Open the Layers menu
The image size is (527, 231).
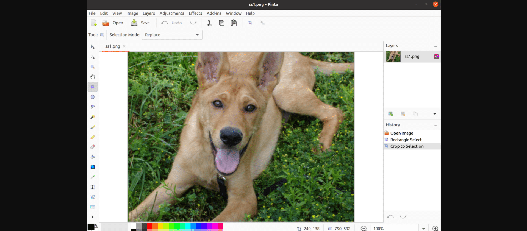[x=149, y=13]
